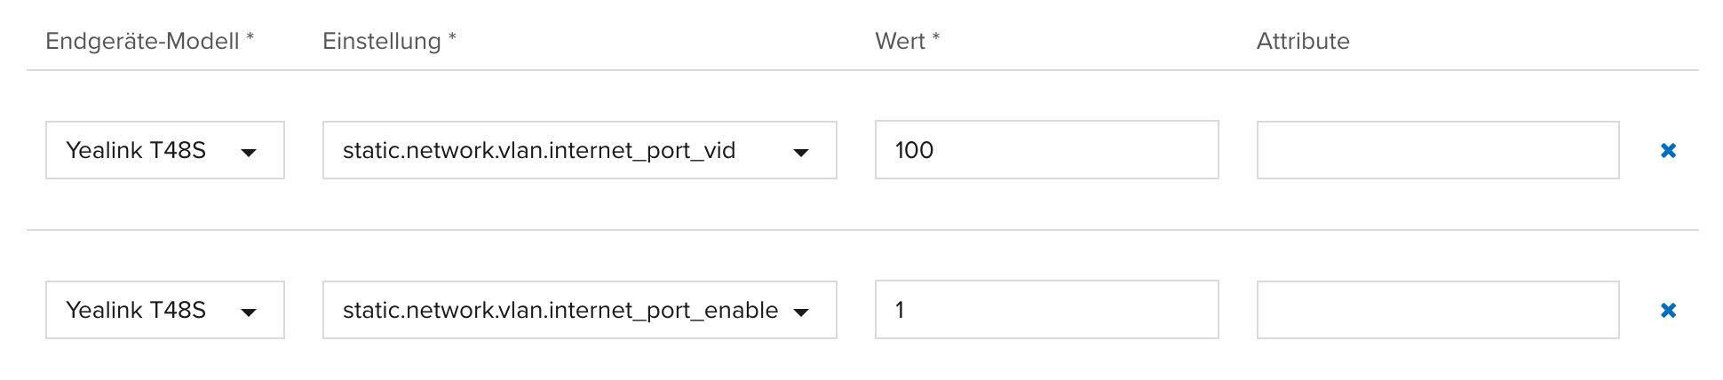Image resolution: width=1723 pixels, height=380 pixels.
Task: Click the caret on the first row's model selector
Action: click(x=249, y=153)
